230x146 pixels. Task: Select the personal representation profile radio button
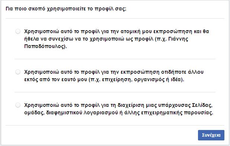18,31
